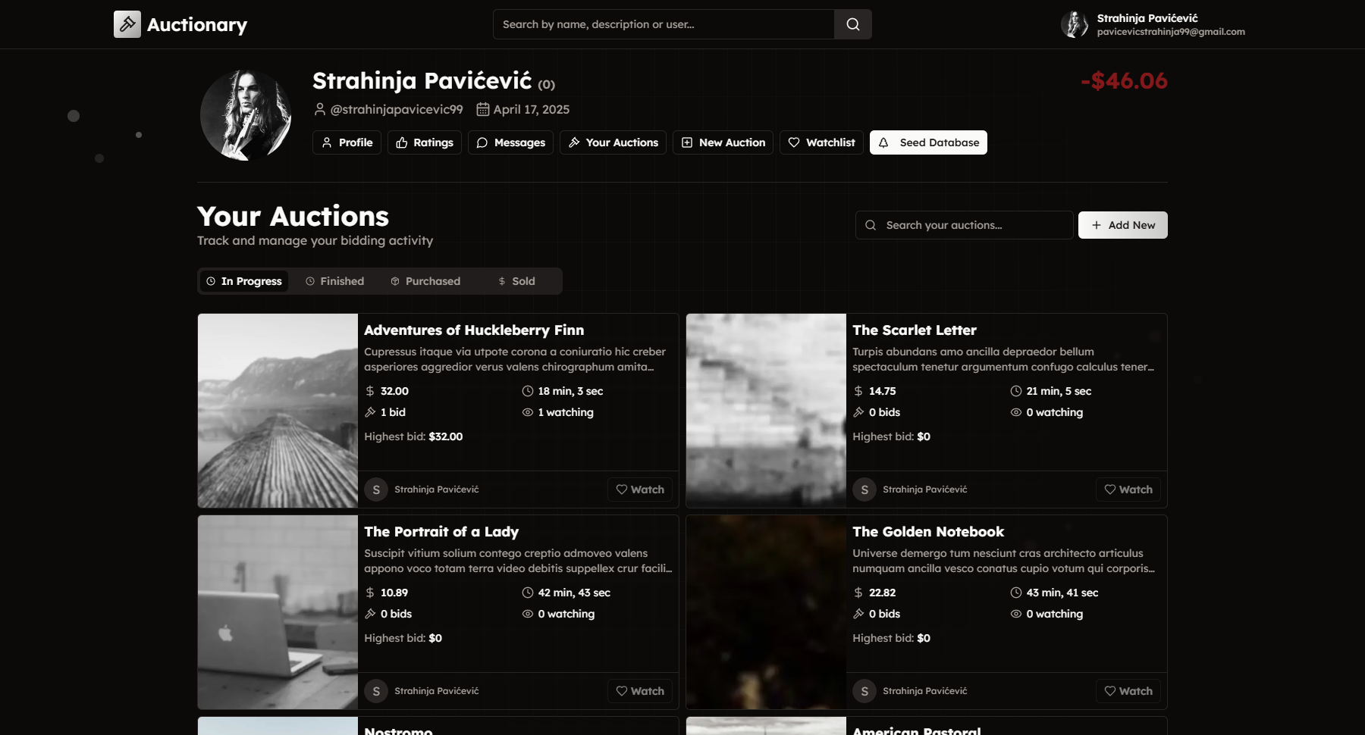Go to Your Auctions tab
Viewport: 1365px width, 735px height.
point(613,142)
